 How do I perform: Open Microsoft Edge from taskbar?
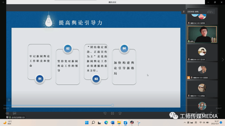point(106,122)
